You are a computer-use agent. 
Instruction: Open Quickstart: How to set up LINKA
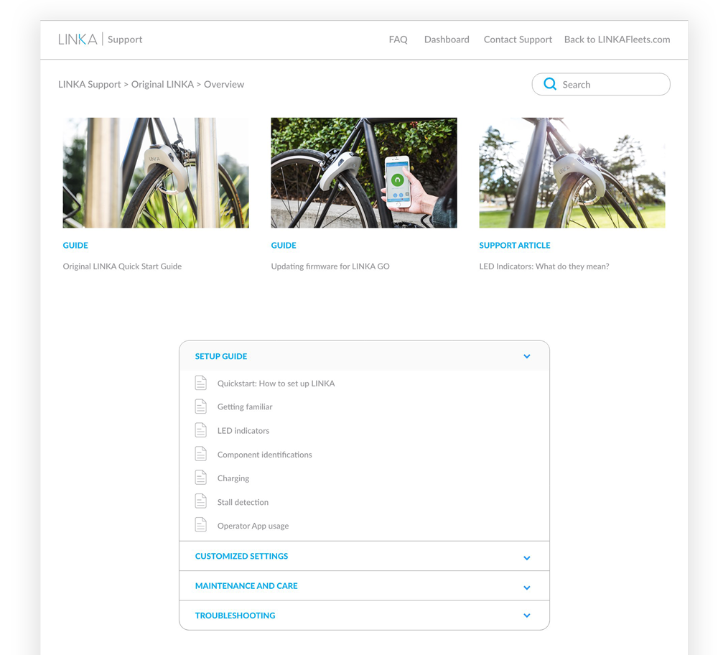276,384
